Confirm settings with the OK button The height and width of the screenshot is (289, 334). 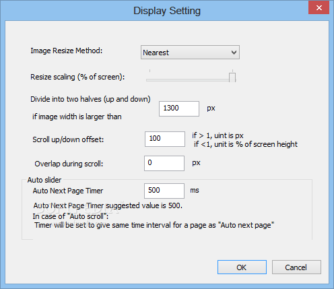pos(242,267)
